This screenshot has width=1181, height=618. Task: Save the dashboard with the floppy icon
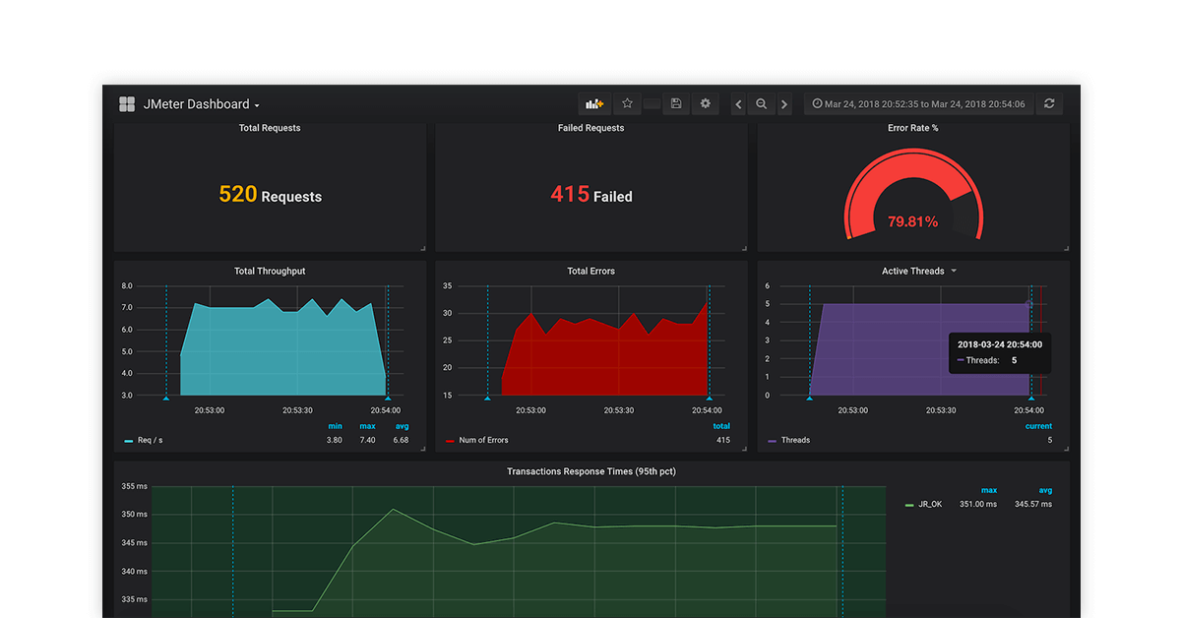[676, 103]
